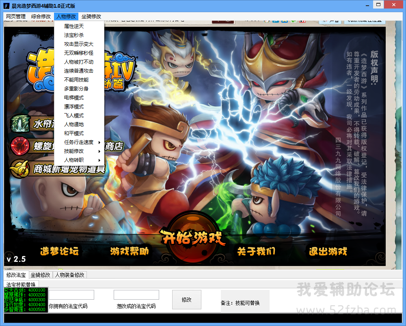
Task: Select 人物被打不动 option
Action: pyautogui.click(x=79, y=62)
